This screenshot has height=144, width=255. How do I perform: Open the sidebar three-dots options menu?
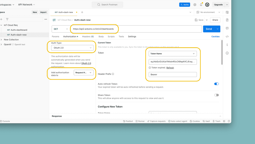click(46, 19)
